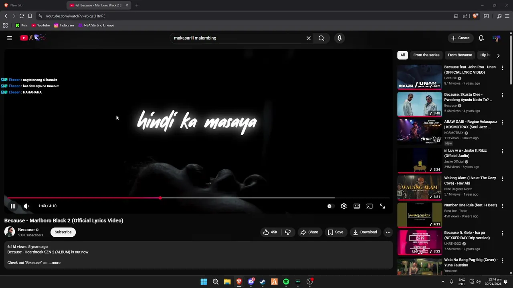This screenshot has width=513, height=288.
Task: Open the Because channel avatar
Action: [10, 232]
